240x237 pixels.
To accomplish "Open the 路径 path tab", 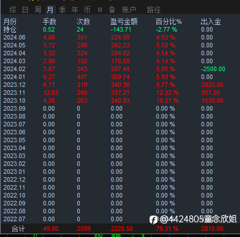I will point(154,10).
